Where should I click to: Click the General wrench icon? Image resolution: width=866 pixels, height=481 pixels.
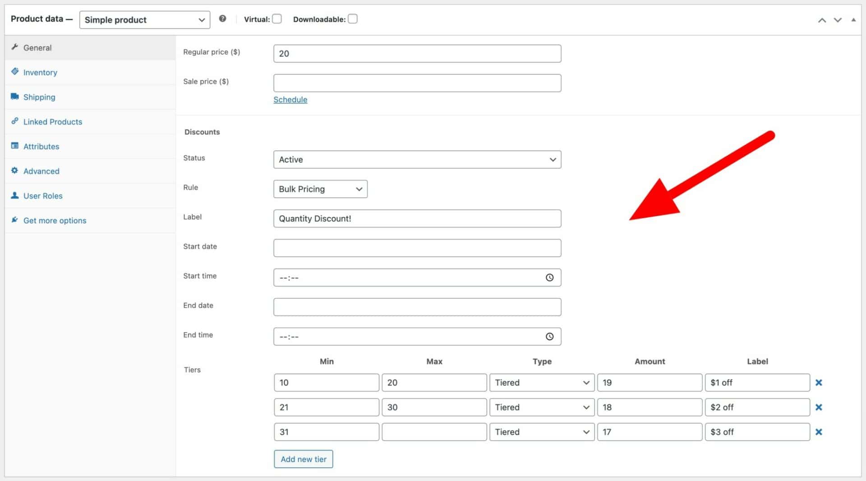[15, 47]
